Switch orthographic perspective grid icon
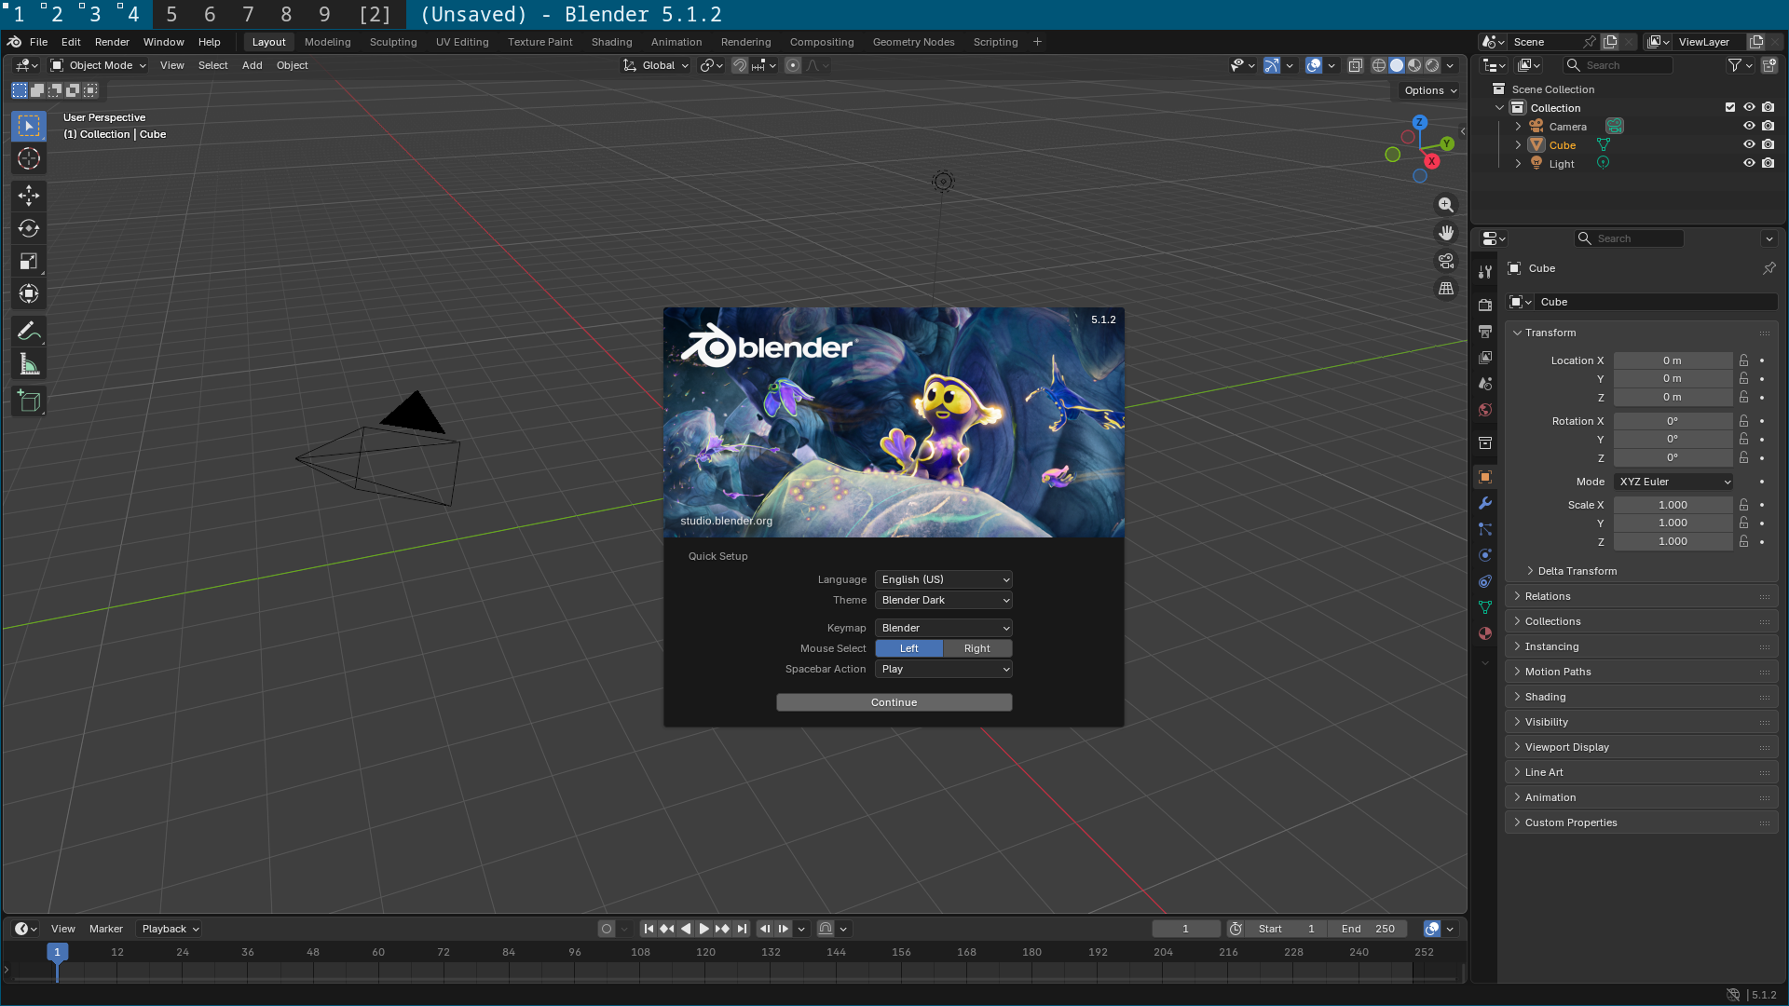Image resolution: width=1789 pixels, height=1006 pixels. (x=1446, y=289)
